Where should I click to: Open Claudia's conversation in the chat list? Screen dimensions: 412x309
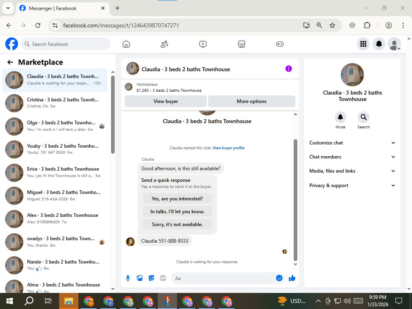pos(55,80)
